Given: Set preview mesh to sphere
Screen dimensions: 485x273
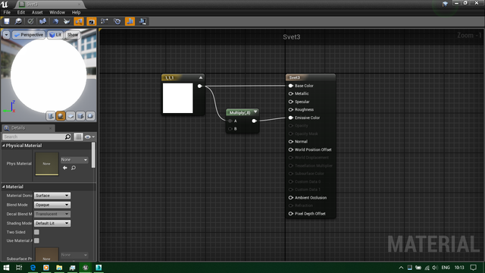Looking at the screenshot, I should (61, 116).
